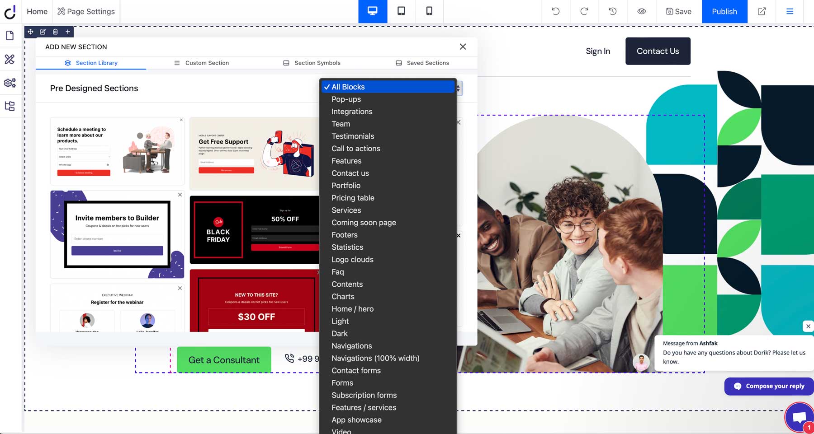Image resolution: width=814 pixels, height=434 pixels.
Task: Open the design tools panel in the sidebar
Action: pyautogui.click(x=9, y=59)
